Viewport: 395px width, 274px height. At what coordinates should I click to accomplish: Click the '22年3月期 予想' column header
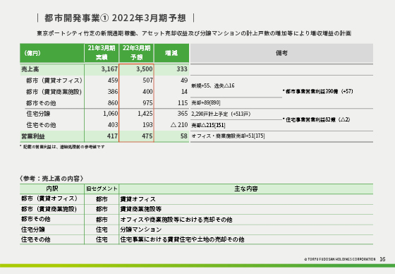coord(136,53)
